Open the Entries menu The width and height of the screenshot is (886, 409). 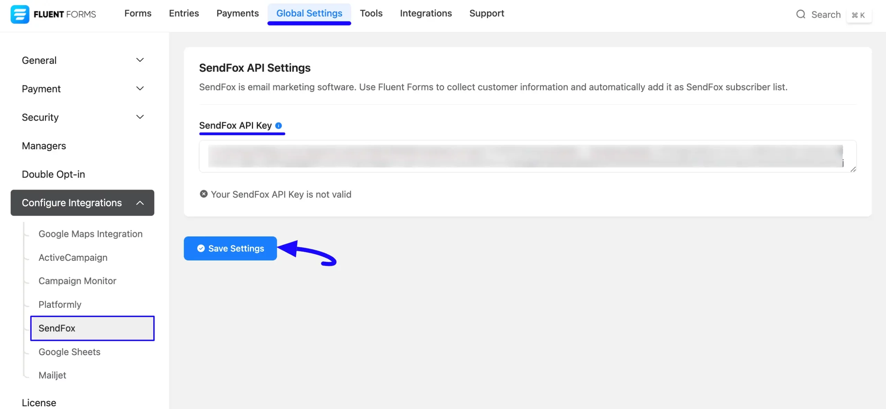pos(184,13)
